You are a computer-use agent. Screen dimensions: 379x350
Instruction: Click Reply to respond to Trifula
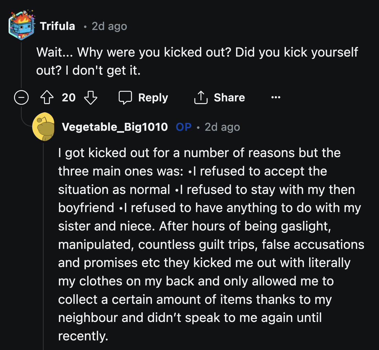tap(153, 98)
